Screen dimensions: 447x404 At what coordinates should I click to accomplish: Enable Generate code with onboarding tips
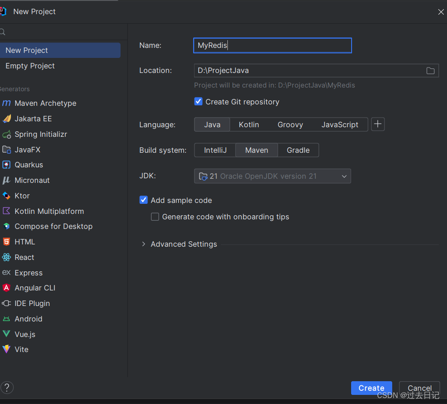155,217
